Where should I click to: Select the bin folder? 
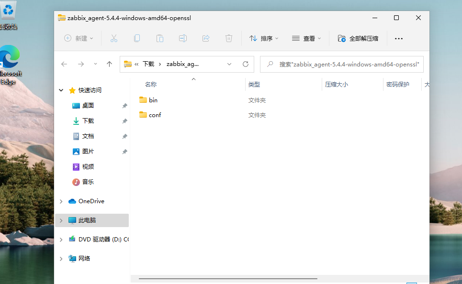pyautogui.click(x=148, y=100)
